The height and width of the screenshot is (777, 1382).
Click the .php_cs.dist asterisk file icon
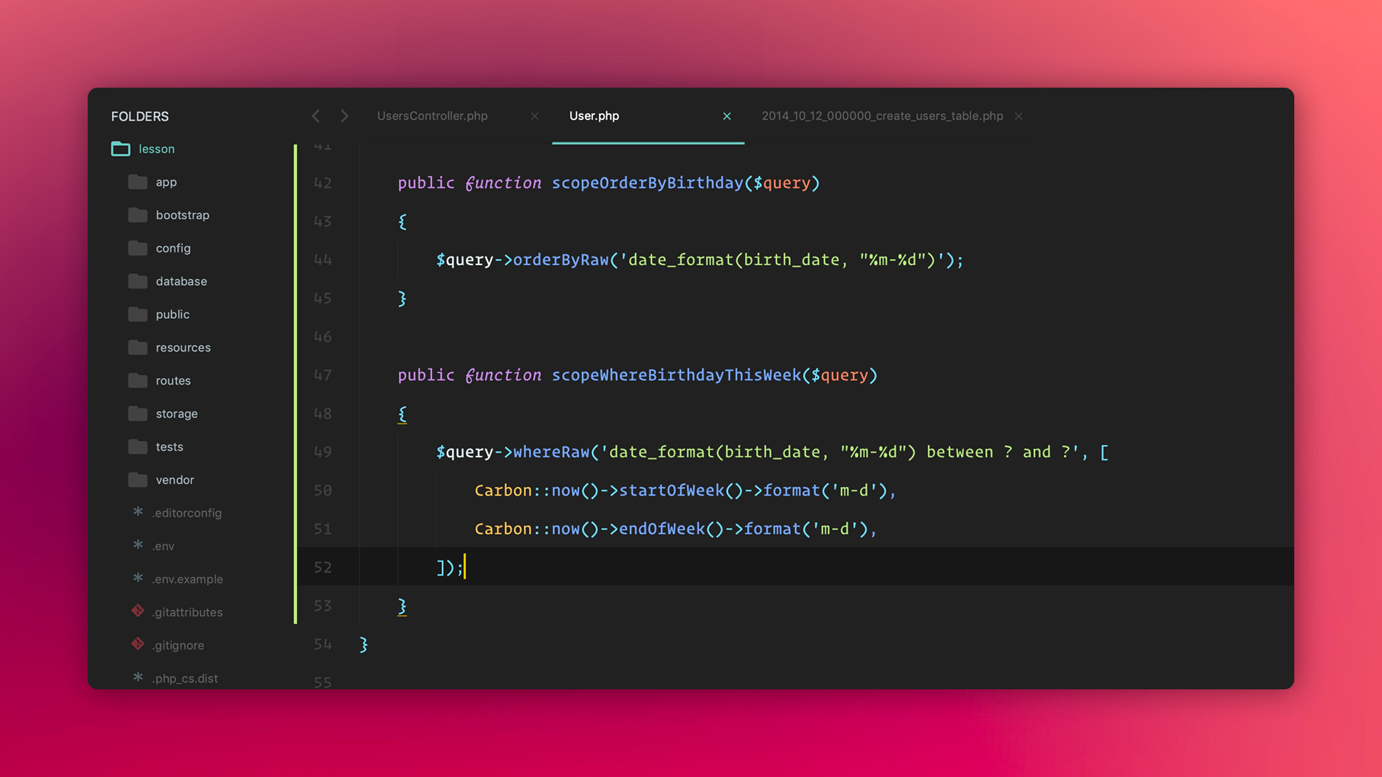click(138, 677)
